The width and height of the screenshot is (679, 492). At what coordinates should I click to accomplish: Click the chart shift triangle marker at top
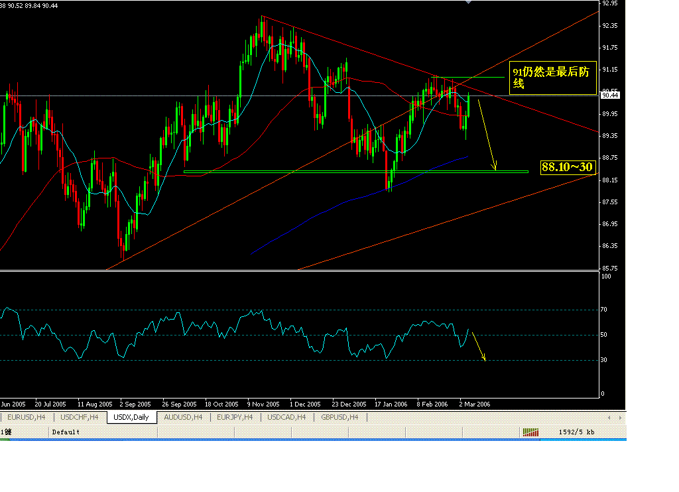tap(468, 2)
